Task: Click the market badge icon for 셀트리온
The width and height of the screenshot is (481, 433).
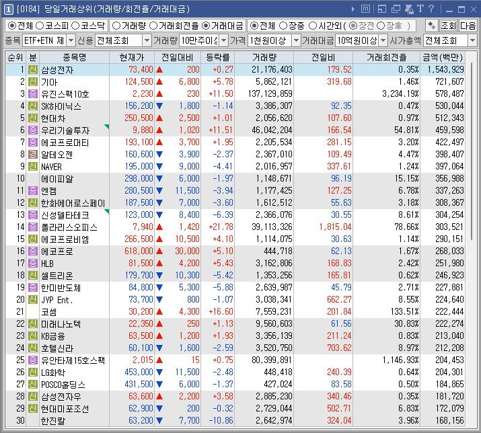Action: pos(33,276)
